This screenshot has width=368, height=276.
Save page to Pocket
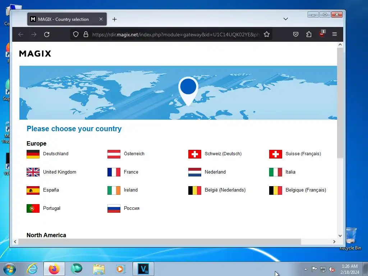tap(296, 34)
